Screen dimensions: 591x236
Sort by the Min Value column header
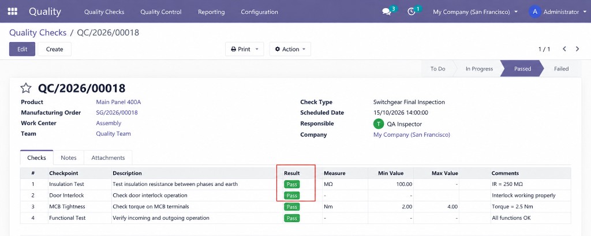[391, 174]
